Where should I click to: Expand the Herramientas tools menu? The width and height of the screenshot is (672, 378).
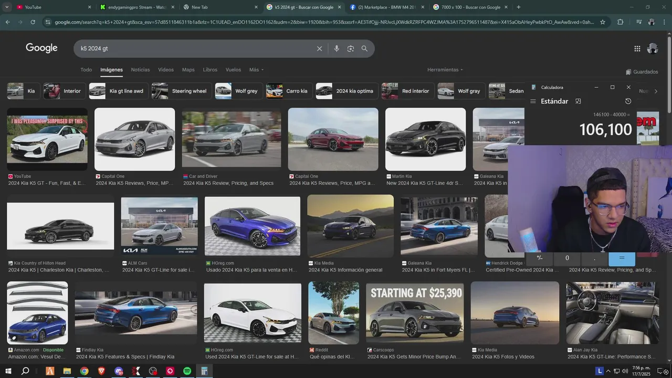(445, 70)
